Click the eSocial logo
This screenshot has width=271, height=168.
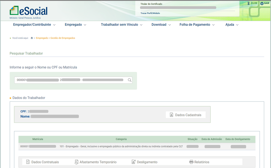29,11
